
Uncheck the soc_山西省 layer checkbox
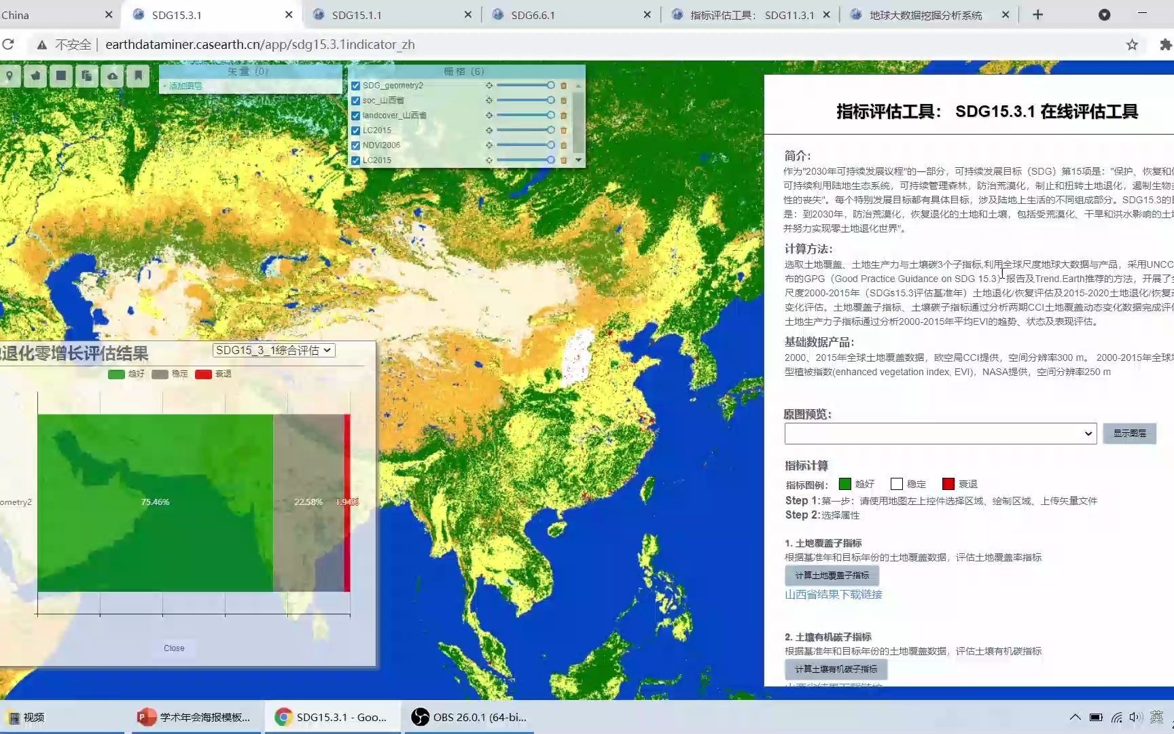click(355, 101)
